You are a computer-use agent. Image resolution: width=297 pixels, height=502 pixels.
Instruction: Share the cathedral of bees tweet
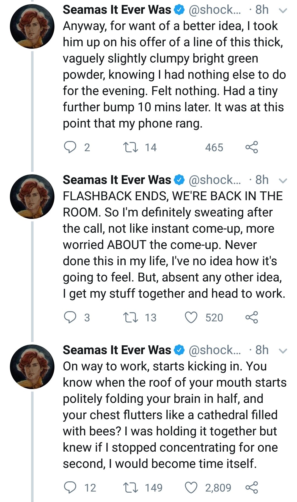[252, 487]
